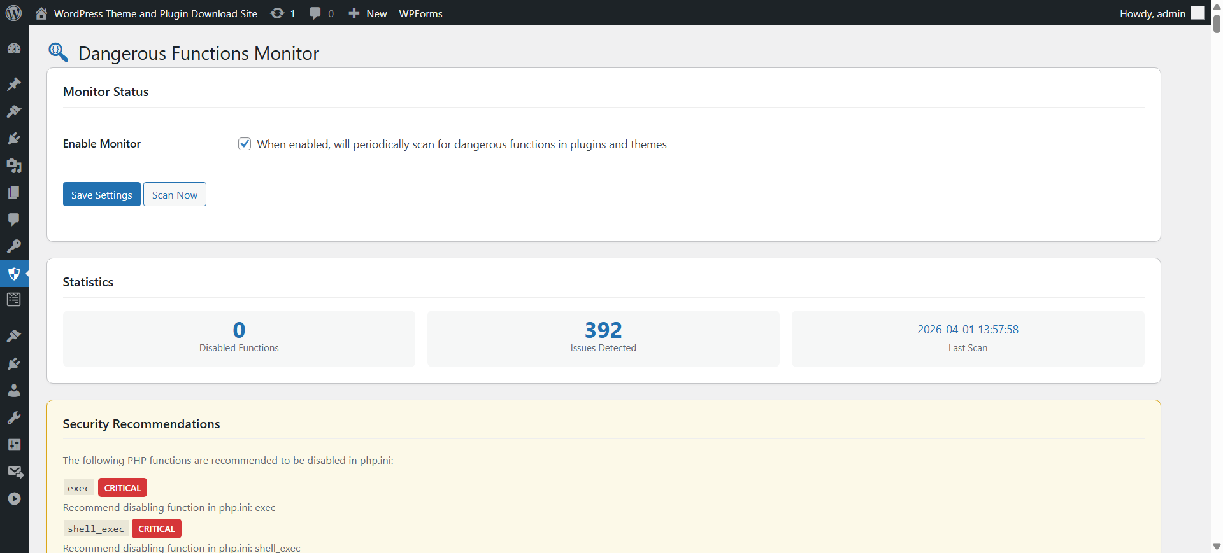The image size is (1223, 553).
Task: Click the Dangerous Functions Monitor title
Action: pyautogui.click(x=199, y=53)
